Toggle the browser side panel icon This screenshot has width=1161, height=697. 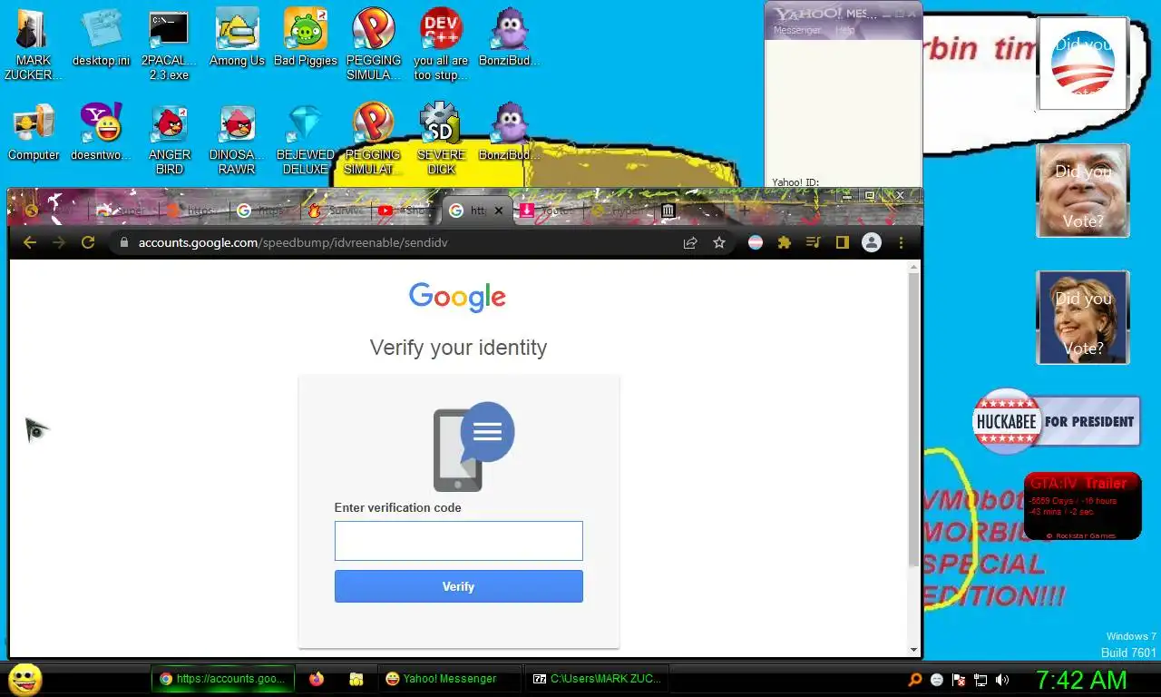click(843, 242)
